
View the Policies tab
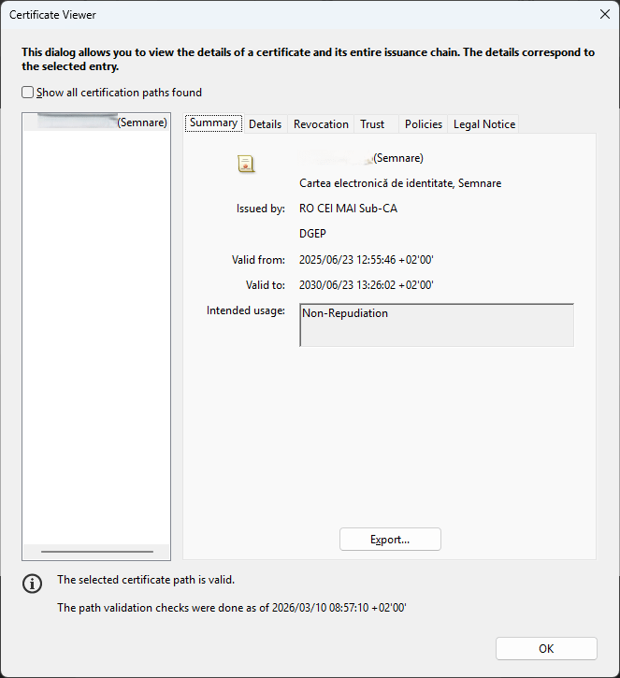click(424, 124)
